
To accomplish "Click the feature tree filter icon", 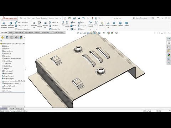I will click(1, 41).
